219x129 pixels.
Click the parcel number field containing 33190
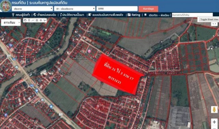[x=117, y=9]
